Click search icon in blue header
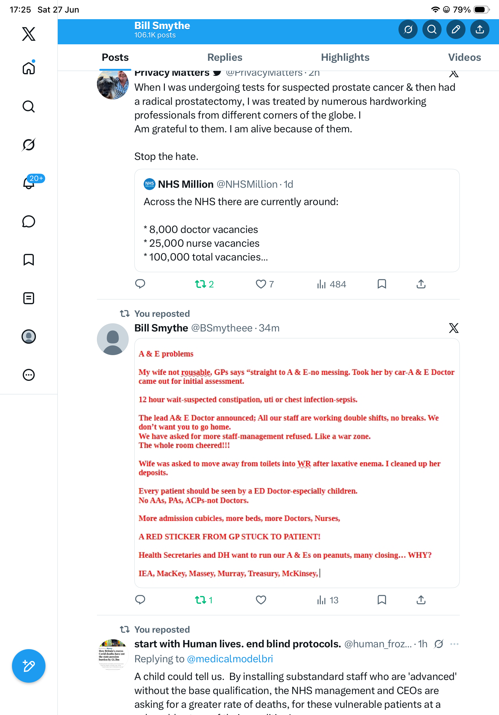The width and height of the screenshot is (499, 715). pyautogui.click(x=432, y=29)
